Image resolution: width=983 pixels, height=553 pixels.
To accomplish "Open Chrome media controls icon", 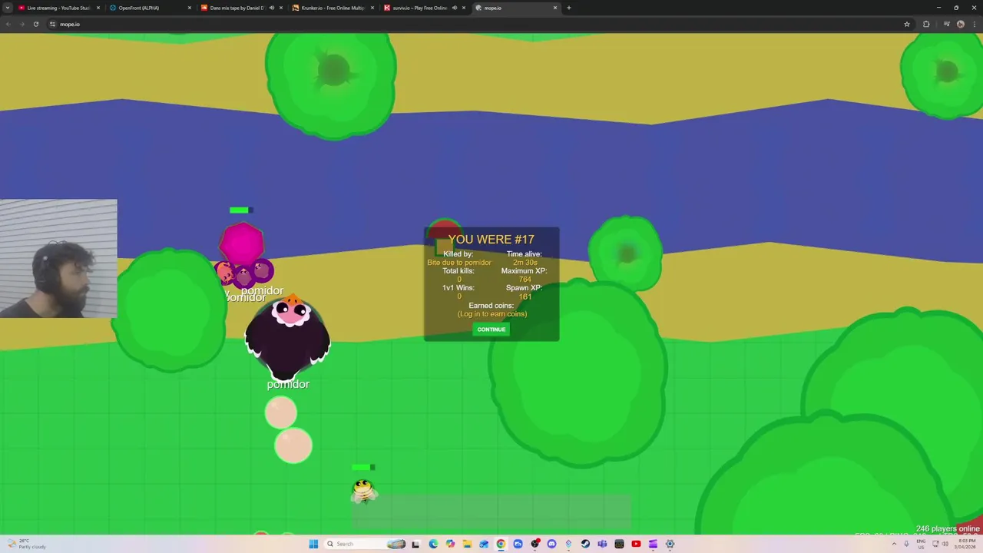I will (946, 24).
